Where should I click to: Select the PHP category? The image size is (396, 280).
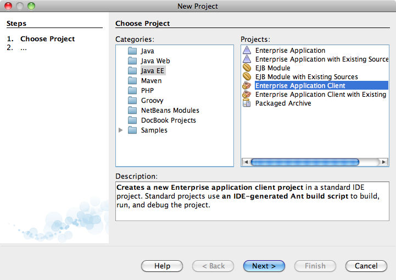[x=147, y=90]
